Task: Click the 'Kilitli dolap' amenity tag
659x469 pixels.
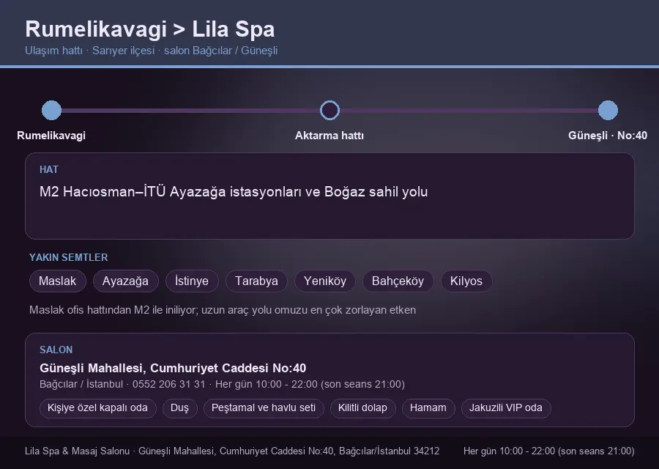Action: tap(362, 408)
